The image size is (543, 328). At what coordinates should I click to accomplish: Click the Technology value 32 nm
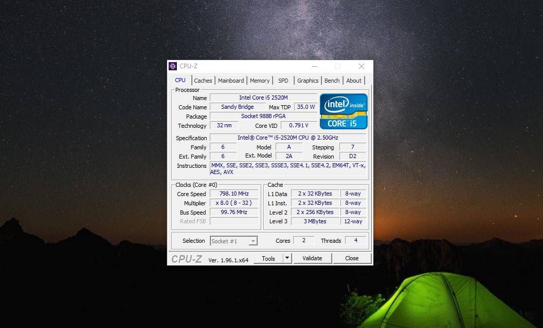point(224,125)
